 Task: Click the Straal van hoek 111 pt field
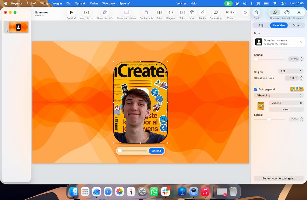(292, 78)
